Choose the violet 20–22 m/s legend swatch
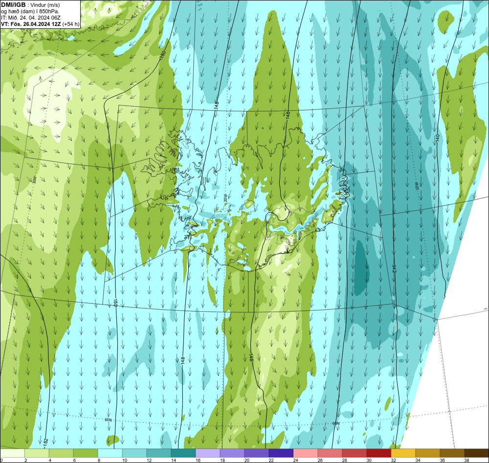This screenshot has height=463, width=489. pyautogui.click(x=256, y=453)
